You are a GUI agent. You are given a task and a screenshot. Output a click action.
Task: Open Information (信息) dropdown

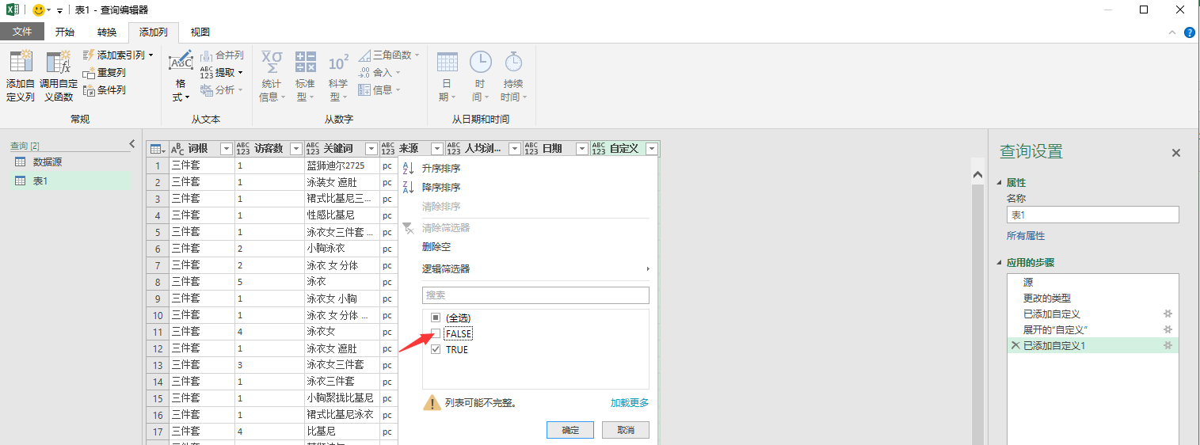tap(379, 90)
